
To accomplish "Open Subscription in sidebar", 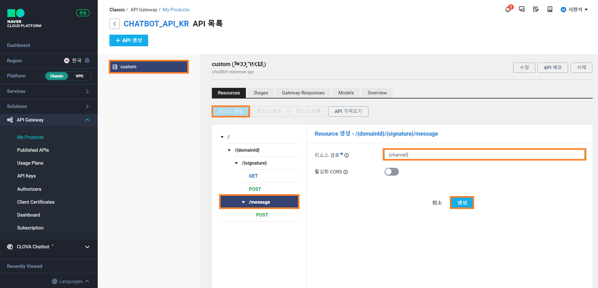I will coord(31,228).
